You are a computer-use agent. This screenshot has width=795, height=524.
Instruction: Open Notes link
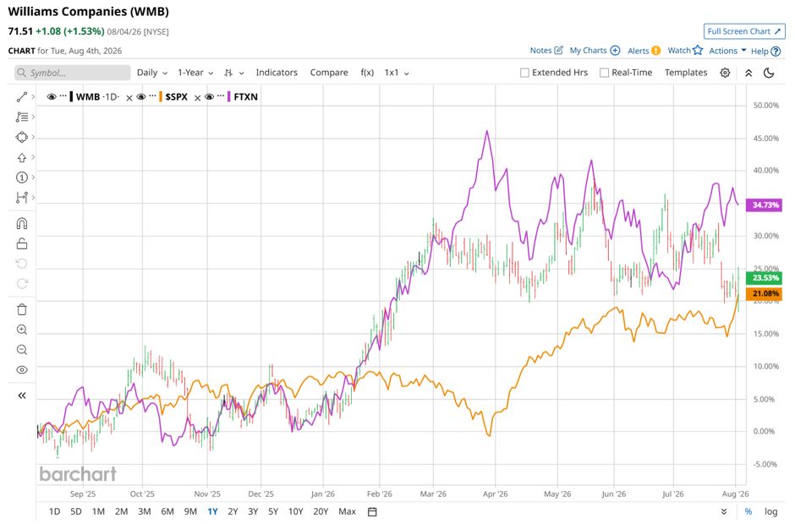546,51
